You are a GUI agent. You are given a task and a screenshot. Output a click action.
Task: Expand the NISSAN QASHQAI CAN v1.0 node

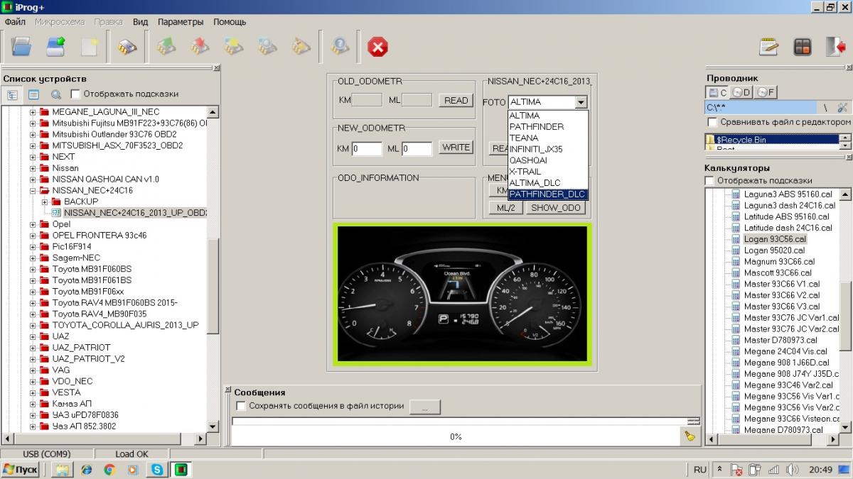[x=33, y=180]
